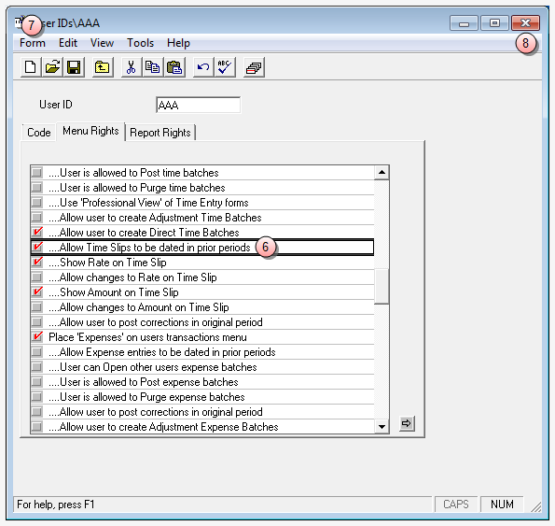Uncheck 'Show Amount on Time Slip'

(36, 292)
